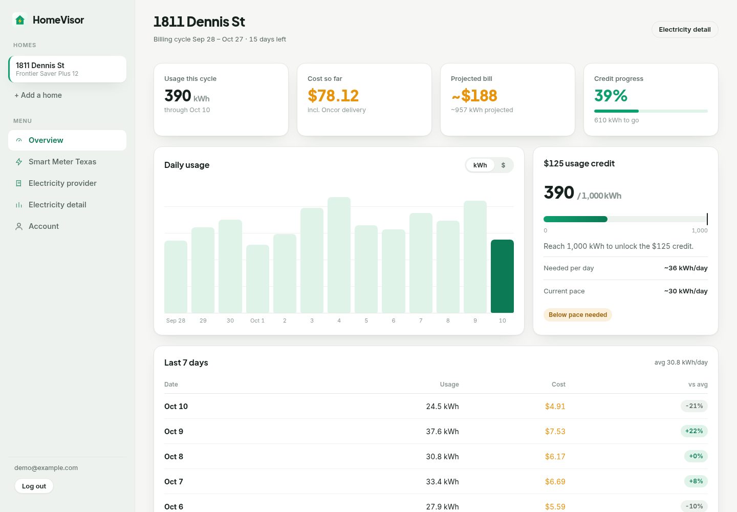
Task: Click the 37.6 kWh usage cell
Action: point(442,432)
